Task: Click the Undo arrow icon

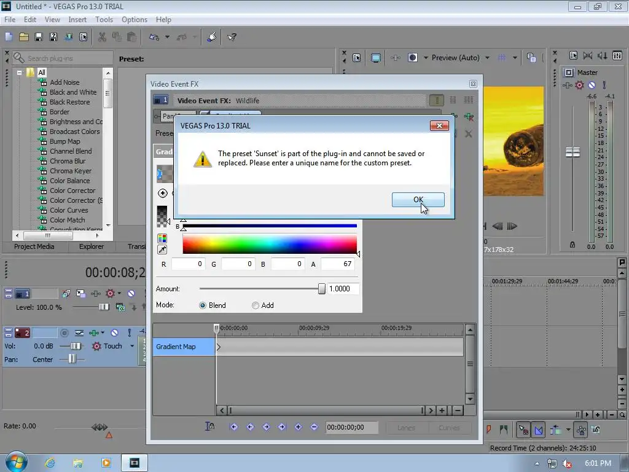Action: [x=154, y=37]
